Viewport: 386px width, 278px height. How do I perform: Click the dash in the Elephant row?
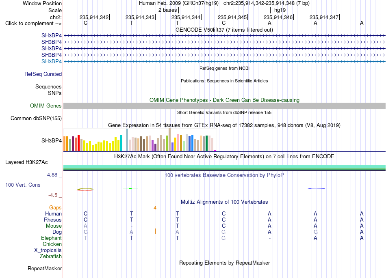click(x=270, y=238)
